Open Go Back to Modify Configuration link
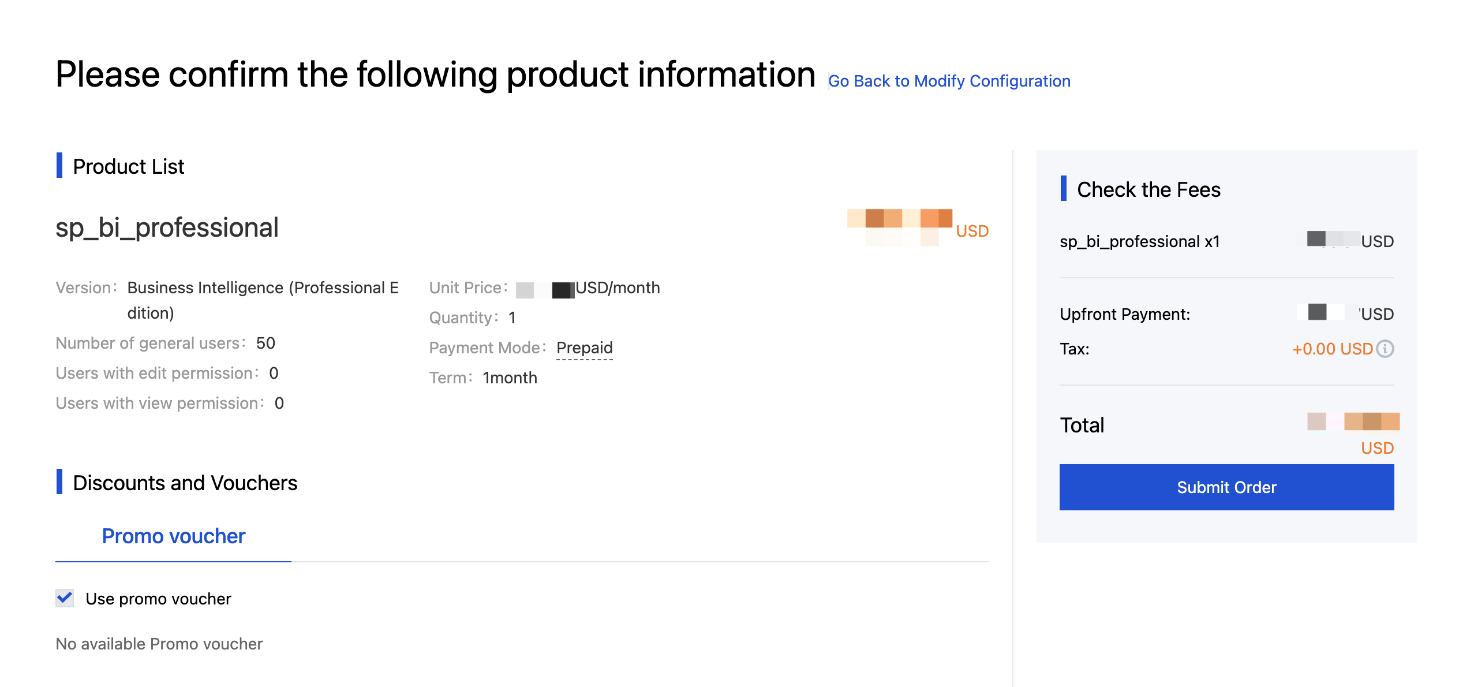 tap(949, 81)
